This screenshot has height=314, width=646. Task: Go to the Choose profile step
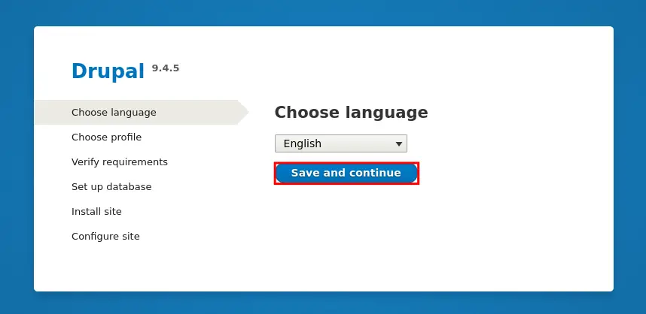click(106, 137)
